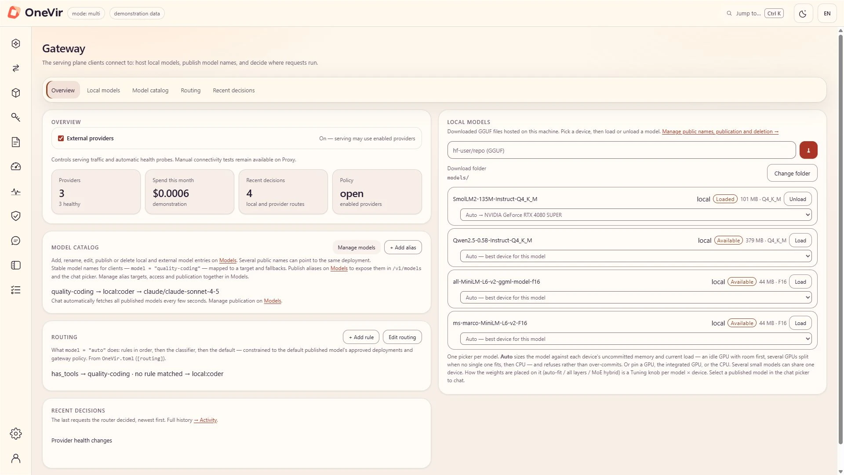Click the Change folder button
The image size is (844, 475).
click(792, 173)
